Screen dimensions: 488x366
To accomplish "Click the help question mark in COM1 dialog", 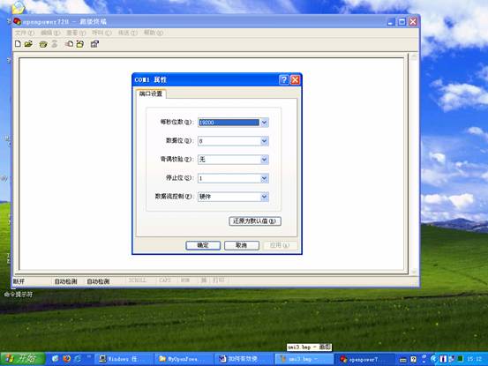I will click(x=283, y=80).
